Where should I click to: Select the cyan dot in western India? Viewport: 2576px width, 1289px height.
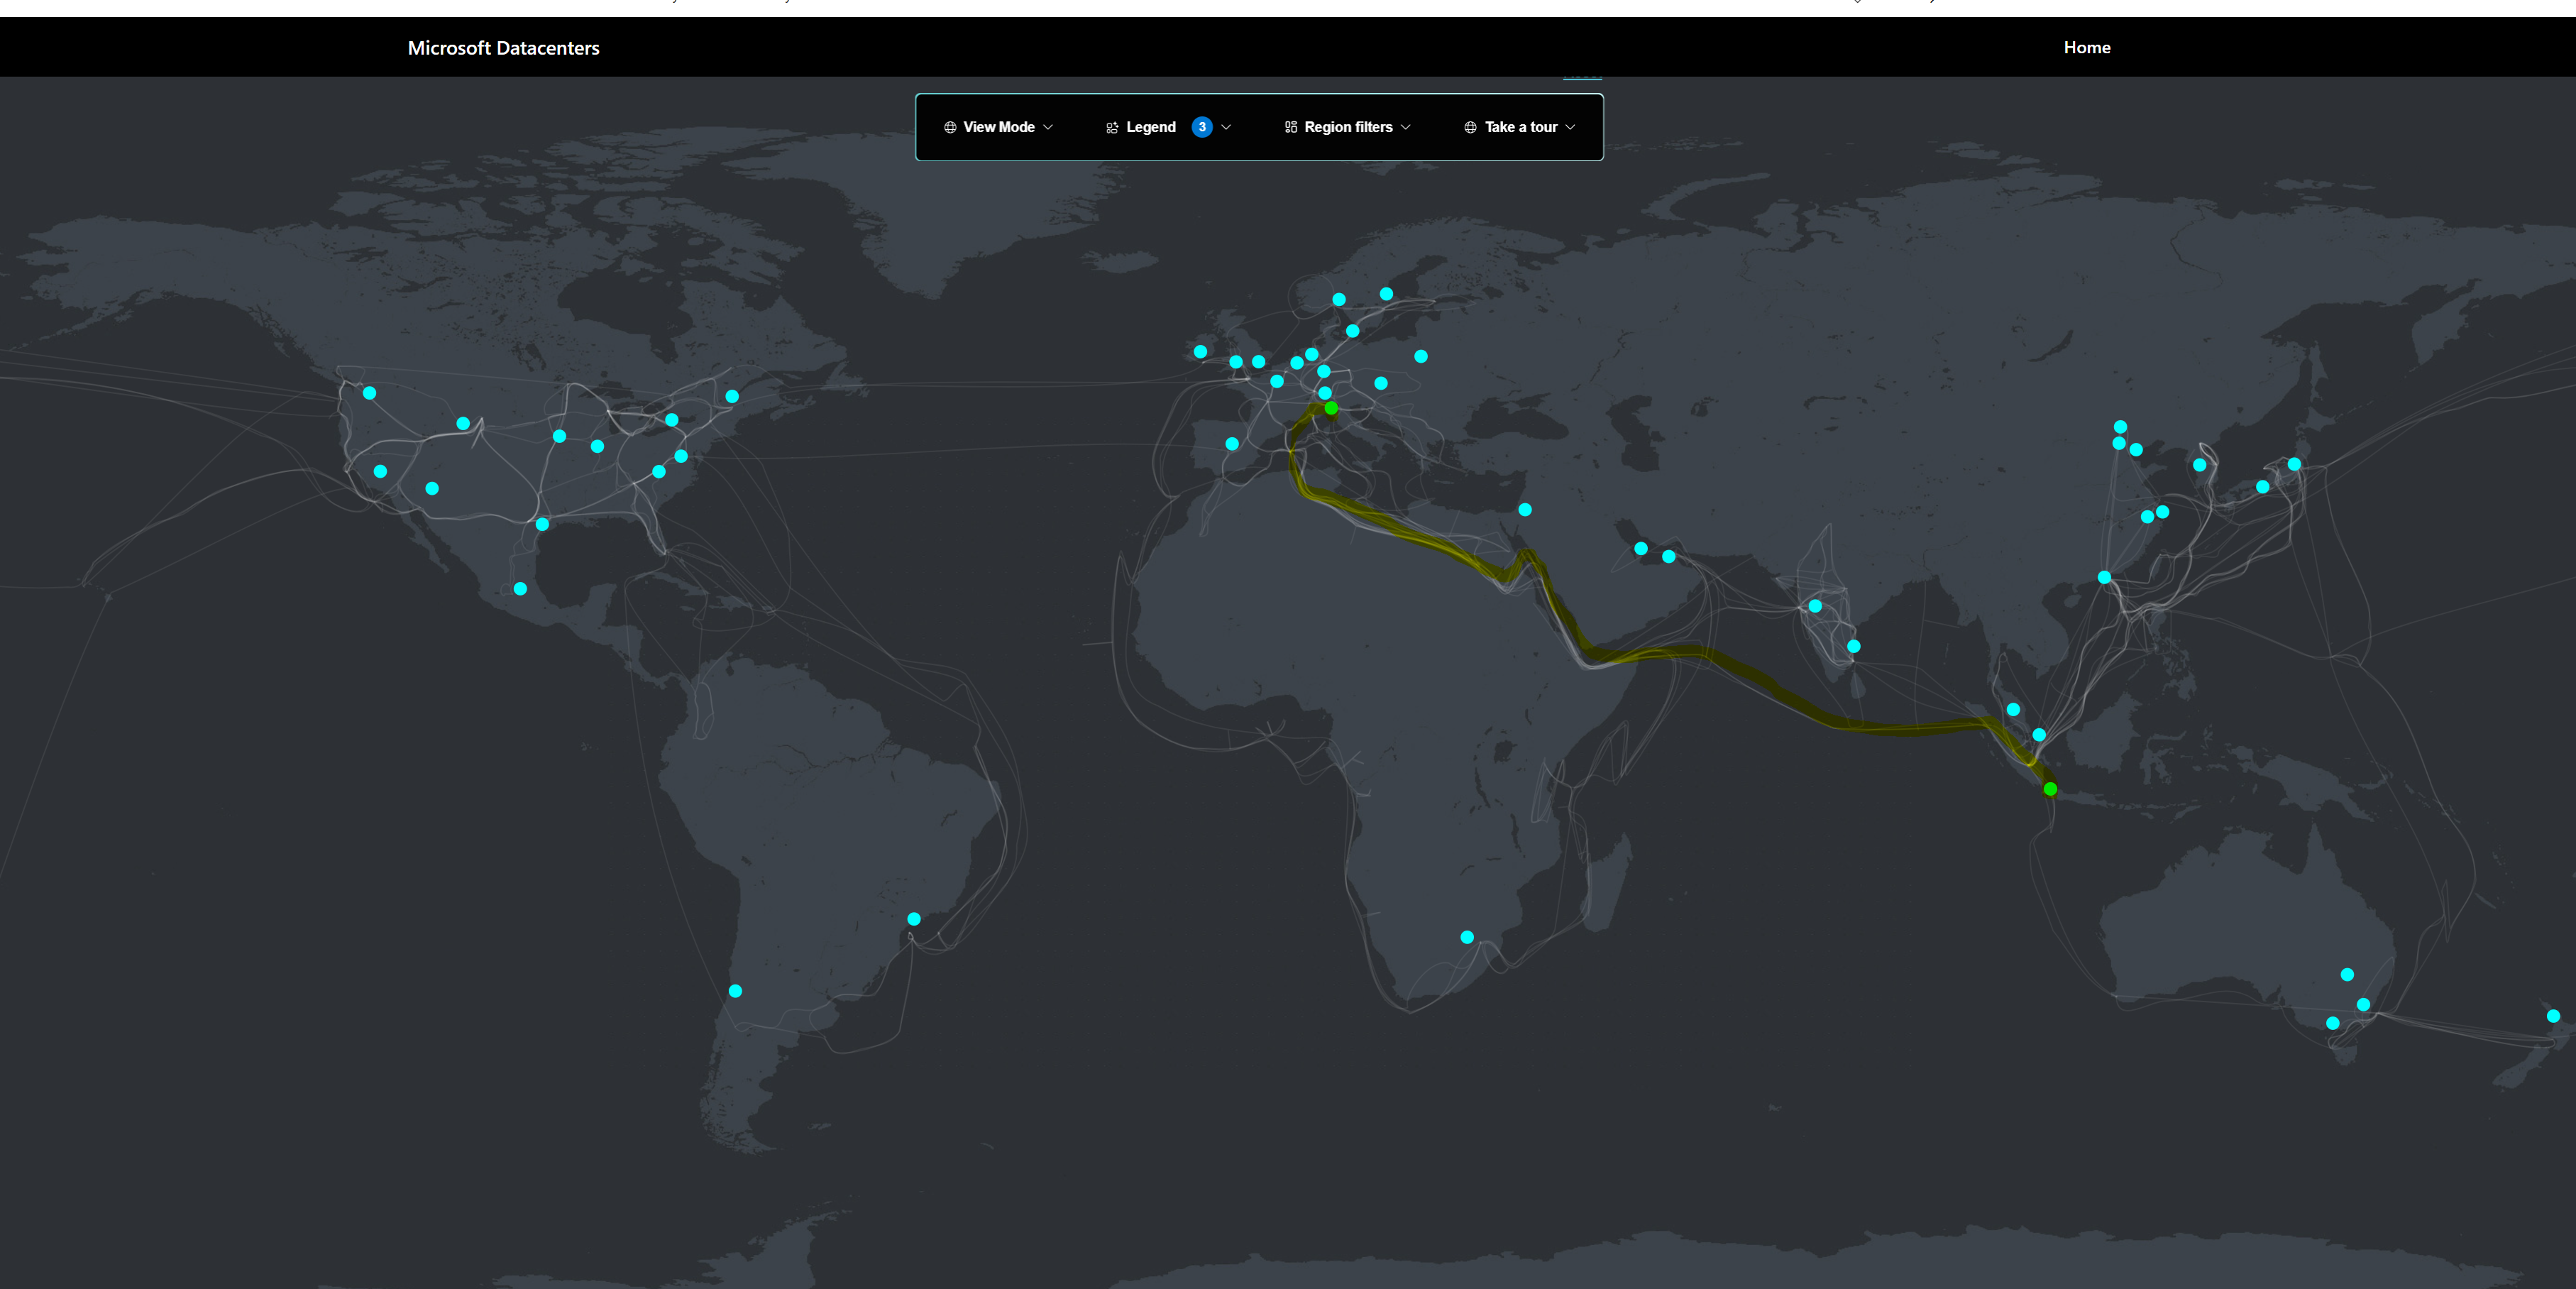pyautogui.click(x=1815, y=606)
